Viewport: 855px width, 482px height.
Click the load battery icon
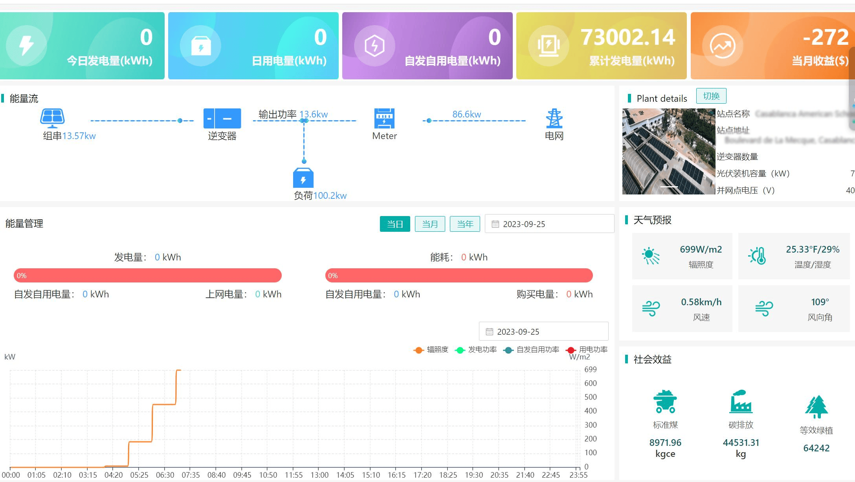[303, 178]
